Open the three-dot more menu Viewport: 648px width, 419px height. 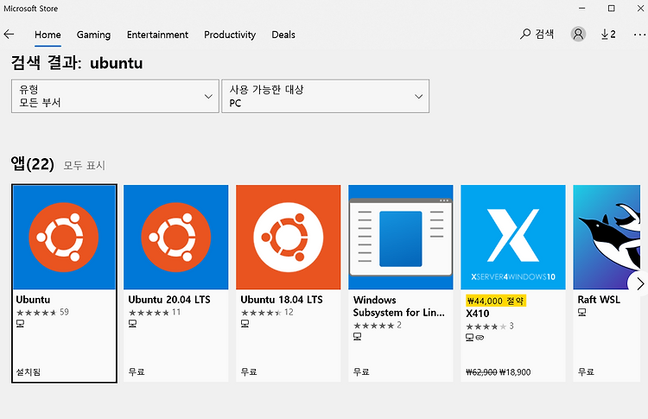coord(639,35)
